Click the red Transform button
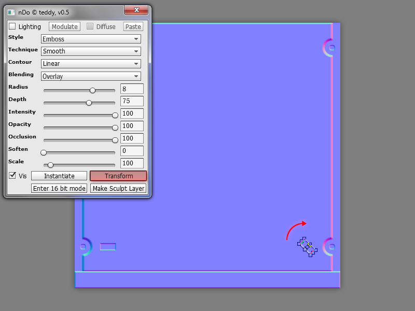The image size is (415, 311). (x=118, y=176)
